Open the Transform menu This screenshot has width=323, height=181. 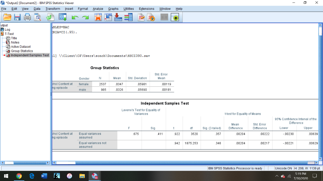[53, 9]
